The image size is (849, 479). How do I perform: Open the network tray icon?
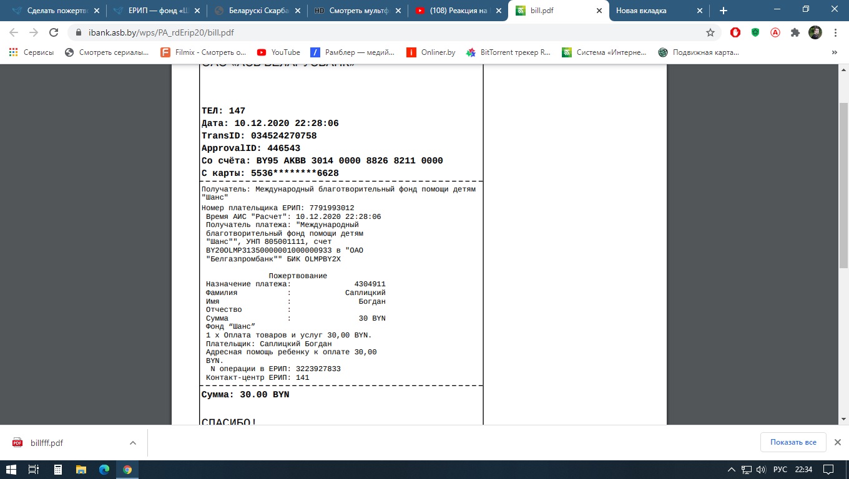(746, 469)
